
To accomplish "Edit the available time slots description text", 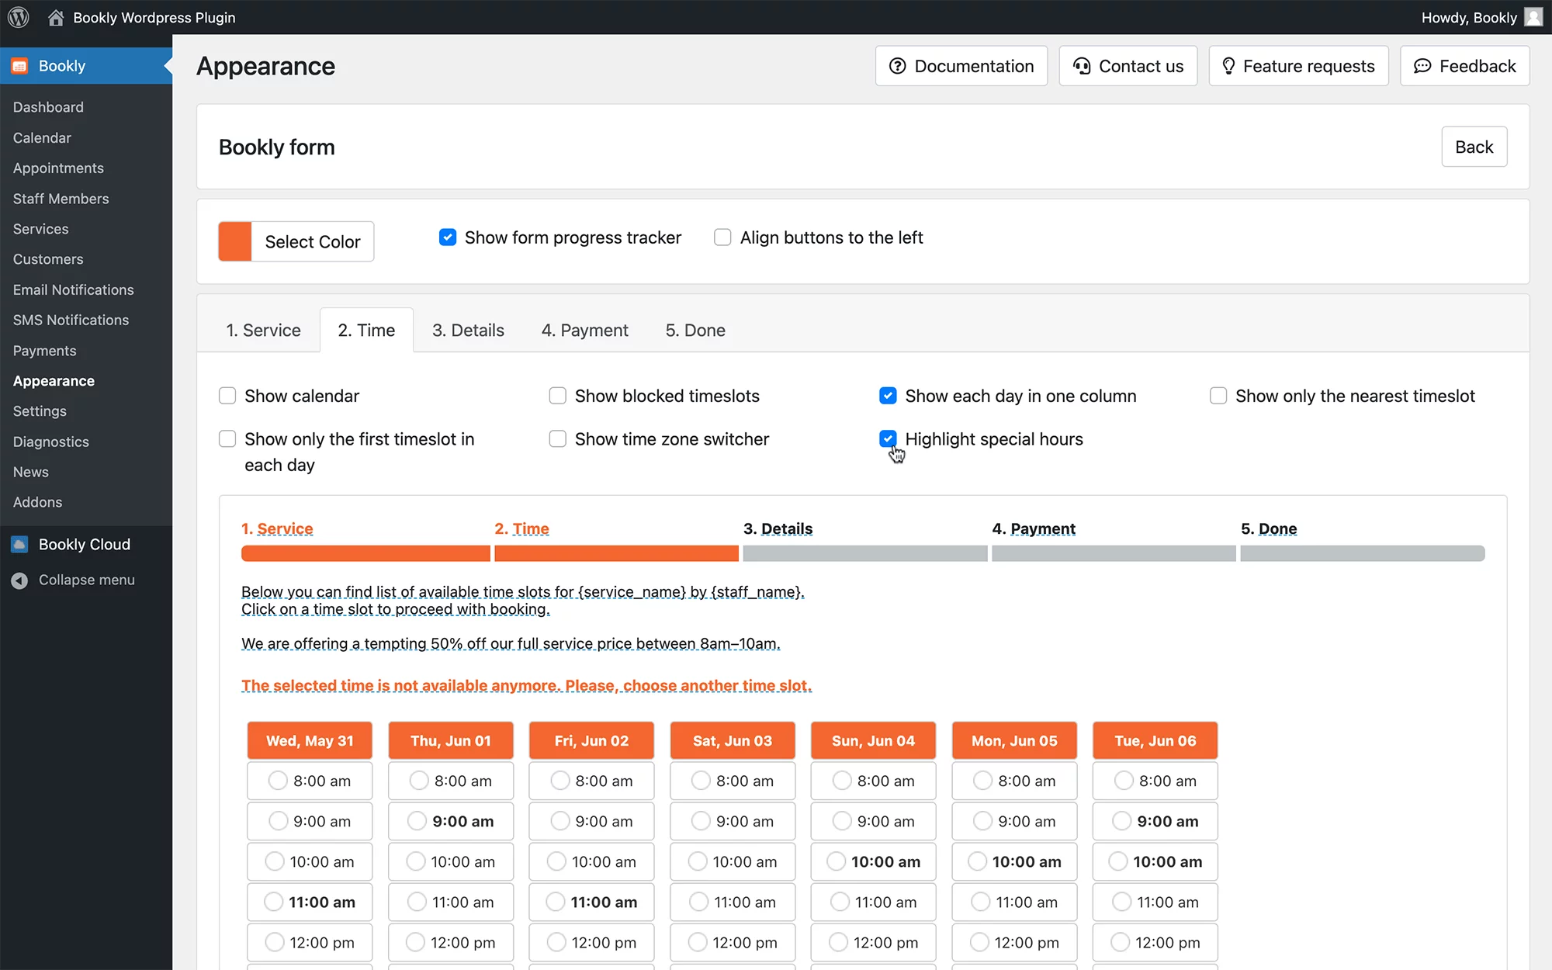I will pos(523,601).
